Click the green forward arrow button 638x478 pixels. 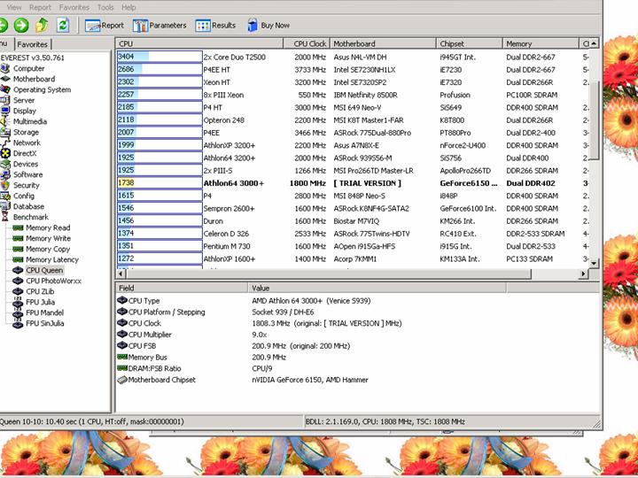coord(21,26)
